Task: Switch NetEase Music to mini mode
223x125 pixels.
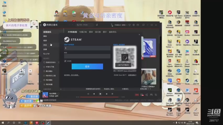Action: [x=143, y=25]
